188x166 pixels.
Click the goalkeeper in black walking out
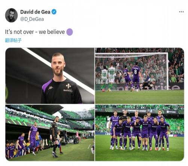(x=55, y=137)
